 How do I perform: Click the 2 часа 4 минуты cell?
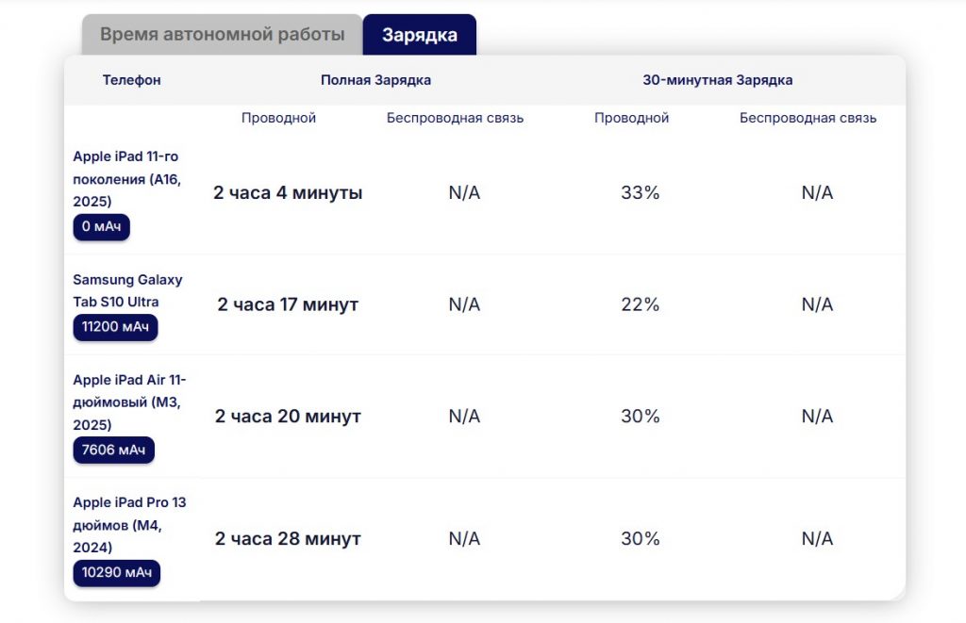click(288, 193)
